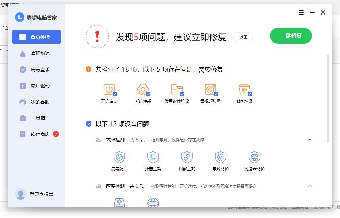Click the 系统防护 shield icon
This screenshot has height=218, width=340.
(x=221, y=157)
